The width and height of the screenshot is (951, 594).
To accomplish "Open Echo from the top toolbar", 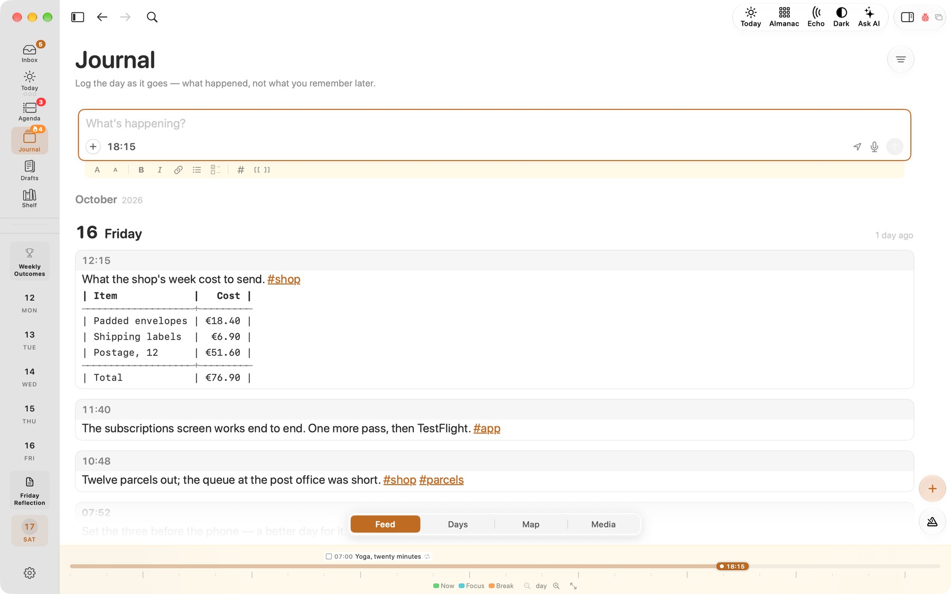I will [x=816, y=17].
